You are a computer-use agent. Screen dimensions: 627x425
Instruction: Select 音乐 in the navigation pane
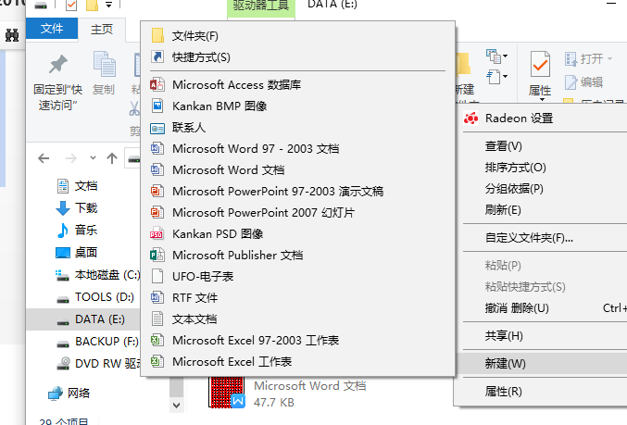[x=79, y=231]
